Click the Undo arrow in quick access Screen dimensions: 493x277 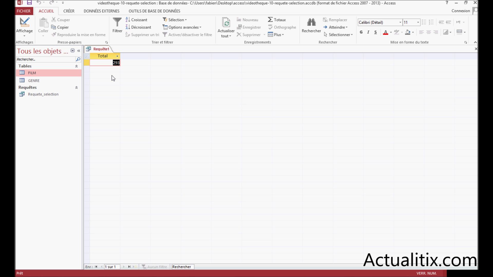click(39, 3)
